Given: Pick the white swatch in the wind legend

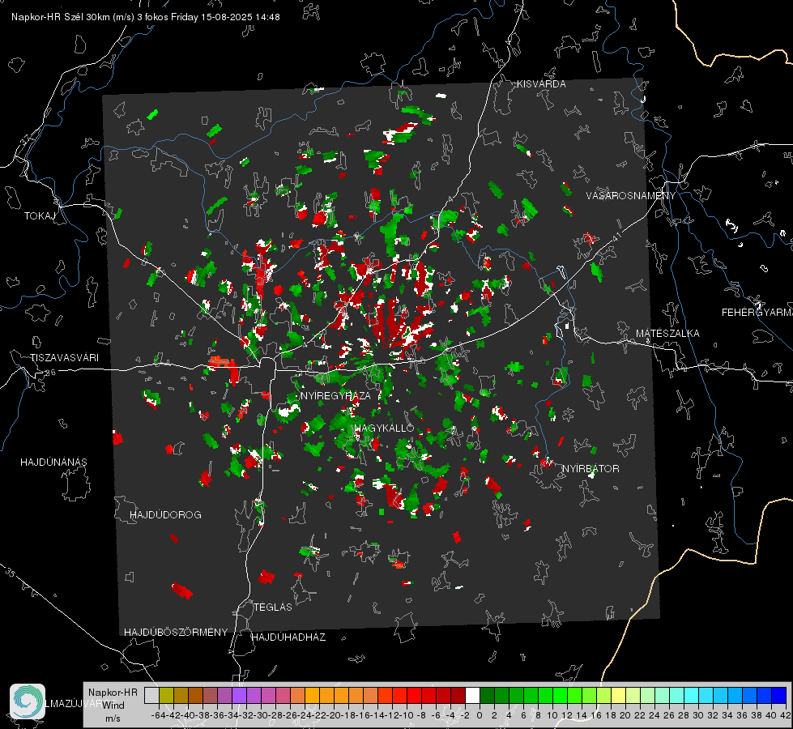Looking at the screenshot, I should (472, 696).
